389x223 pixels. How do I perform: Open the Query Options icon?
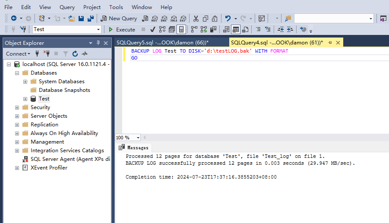click(x=172, y=29)
